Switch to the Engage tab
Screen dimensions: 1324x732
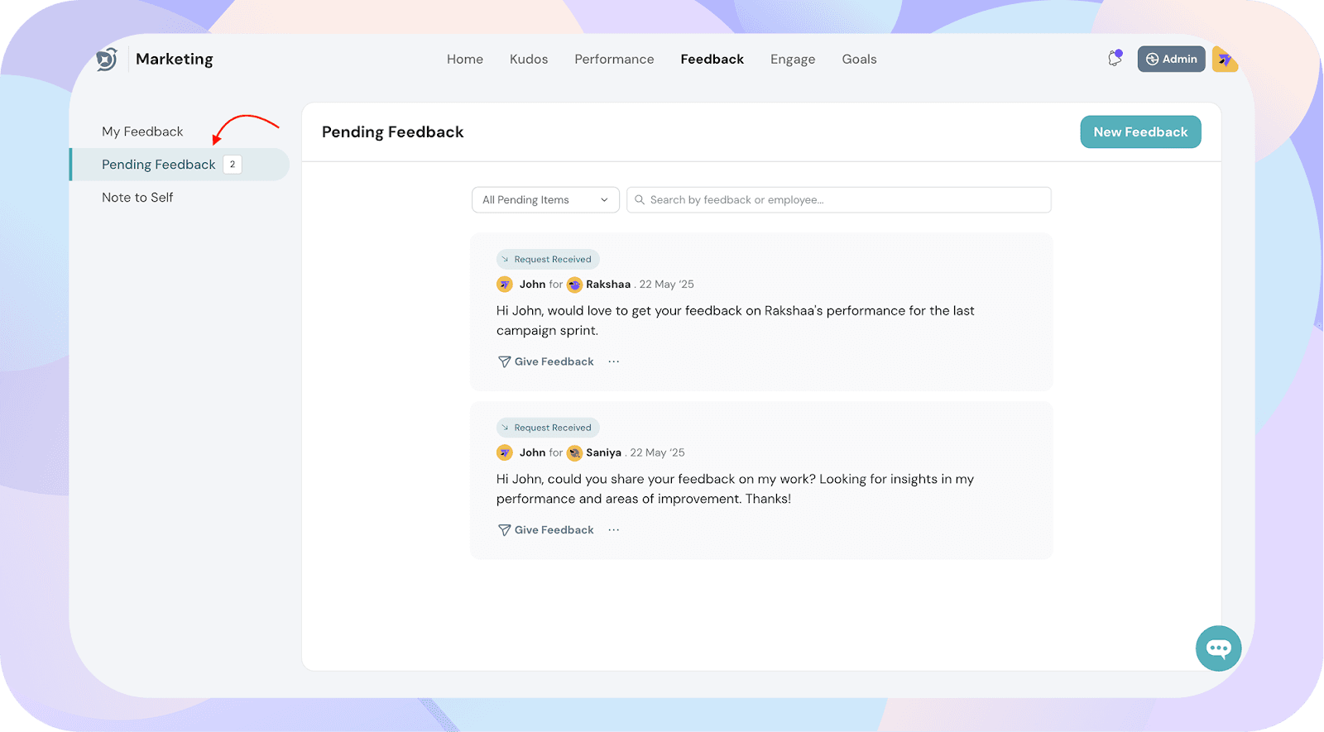(x=792, y=60)
